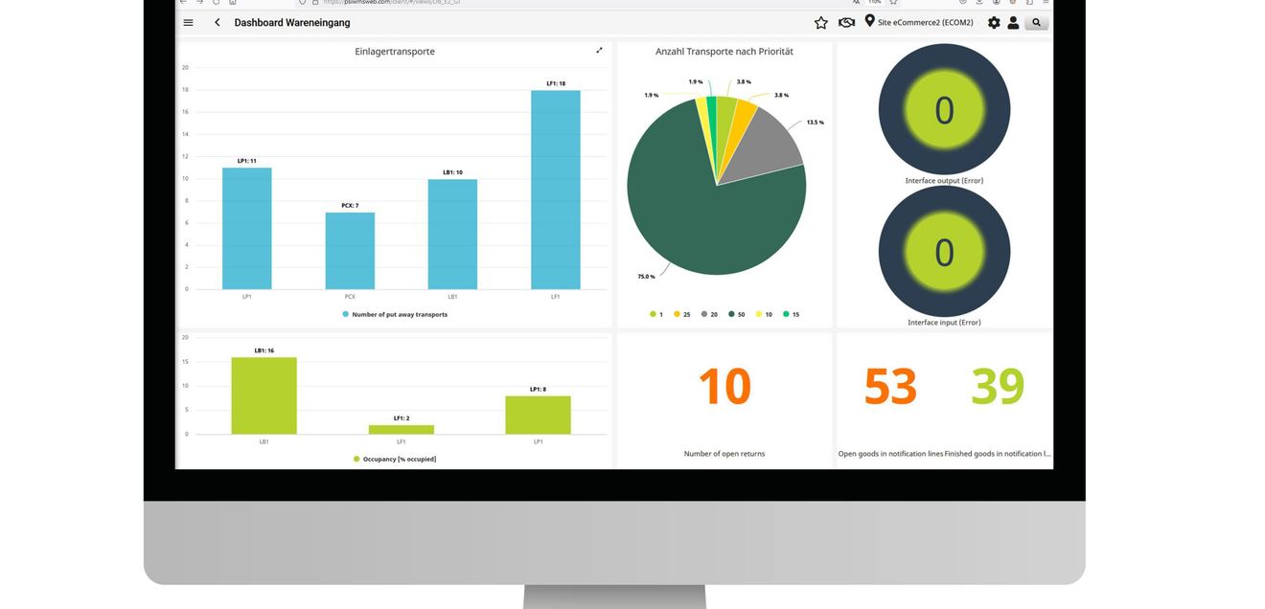The image size is (1265, 609).
Task: Mark dashboard as favorite with the star
Action: pos(821,22)
